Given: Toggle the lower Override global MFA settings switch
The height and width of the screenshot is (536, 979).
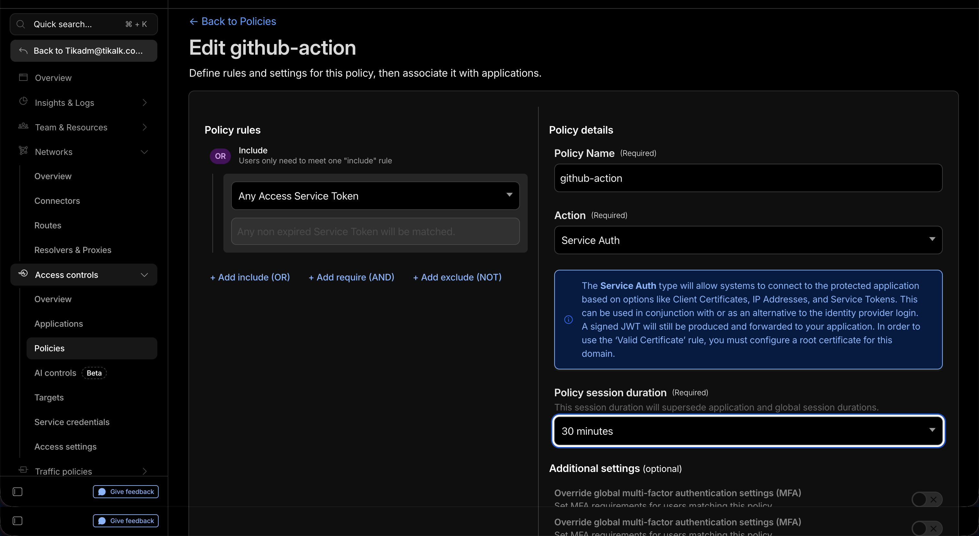Looking at the screenshot, I should [927, 528].
